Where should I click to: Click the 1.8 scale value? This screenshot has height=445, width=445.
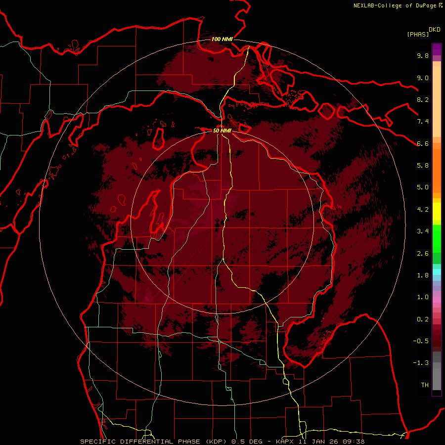tap(423, 275)
